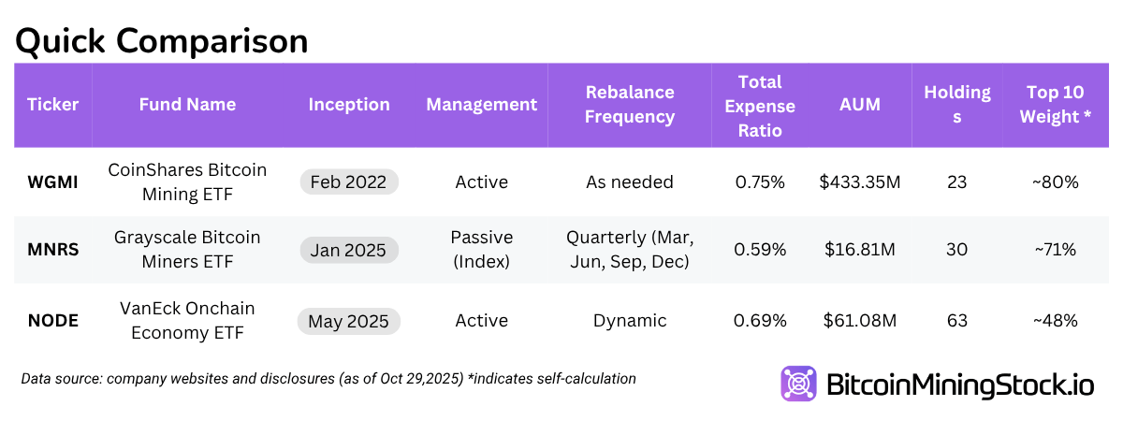Image resolution: width=1123 pixels, height=421 pixels.
Task: Click the data source footnote text
Action: pos(328,379)
